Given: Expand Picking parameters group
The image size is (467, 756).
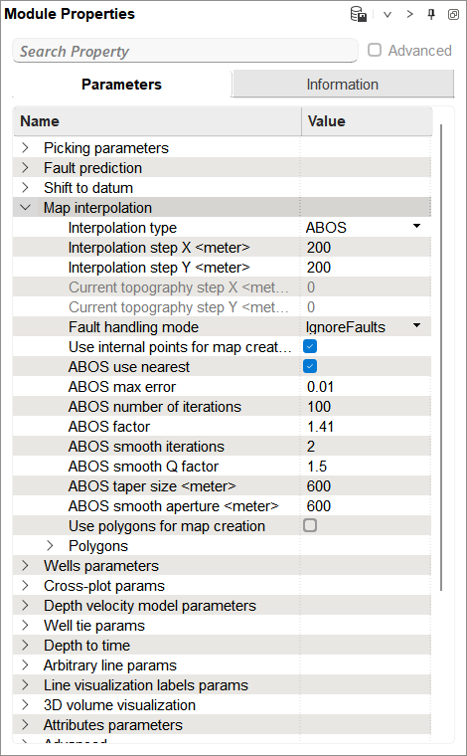Looking at the screenshot, I should [26, 148].
